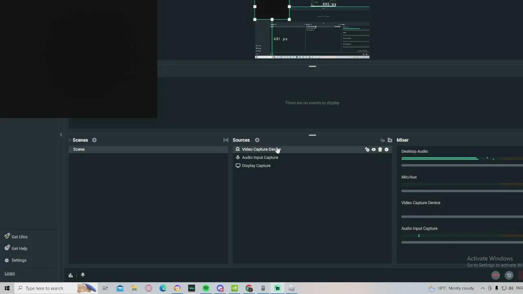Collapse the Scenes panel chevron

click(70, 140)
